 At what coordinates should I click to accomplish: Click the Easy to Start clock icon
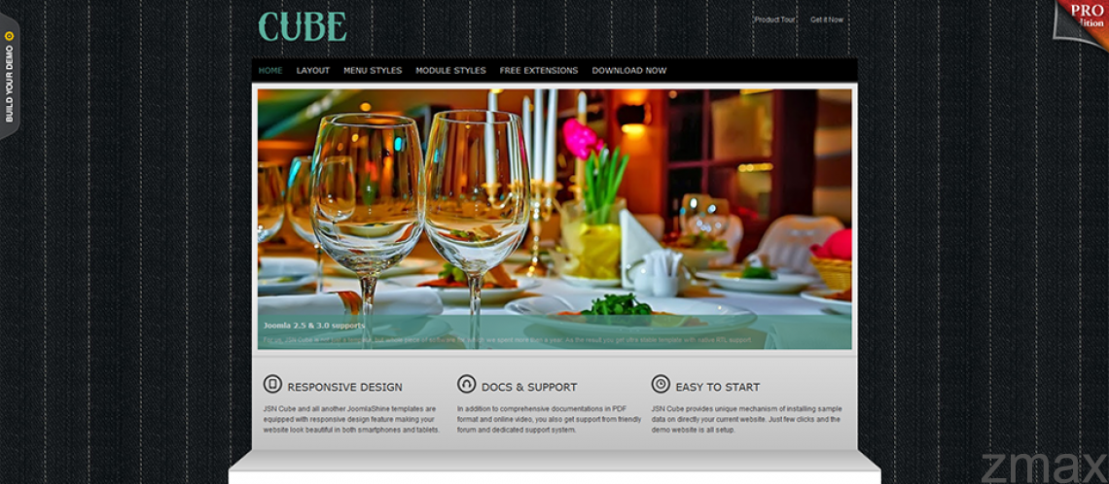click(661, 384)
